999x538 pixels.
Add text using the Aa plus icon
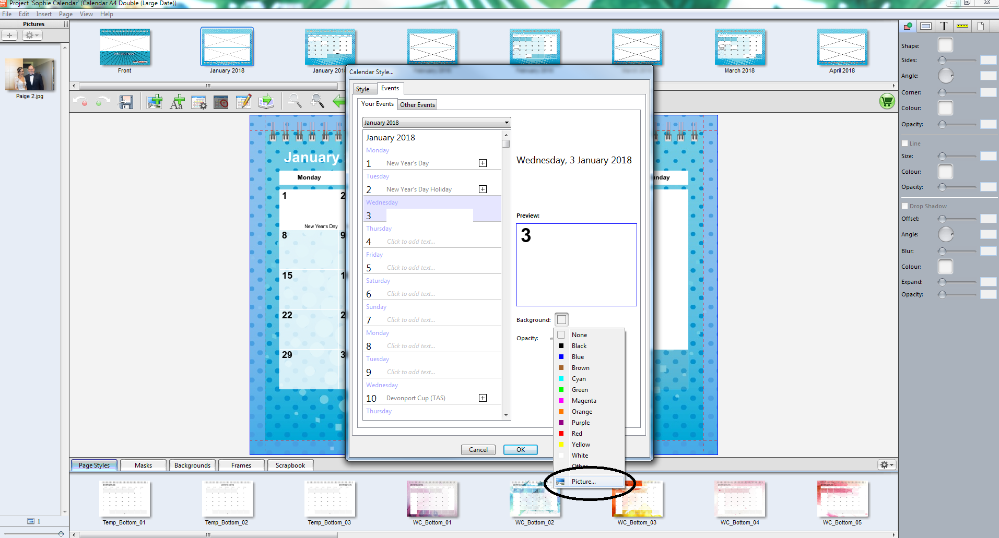[x=177, y=102]
